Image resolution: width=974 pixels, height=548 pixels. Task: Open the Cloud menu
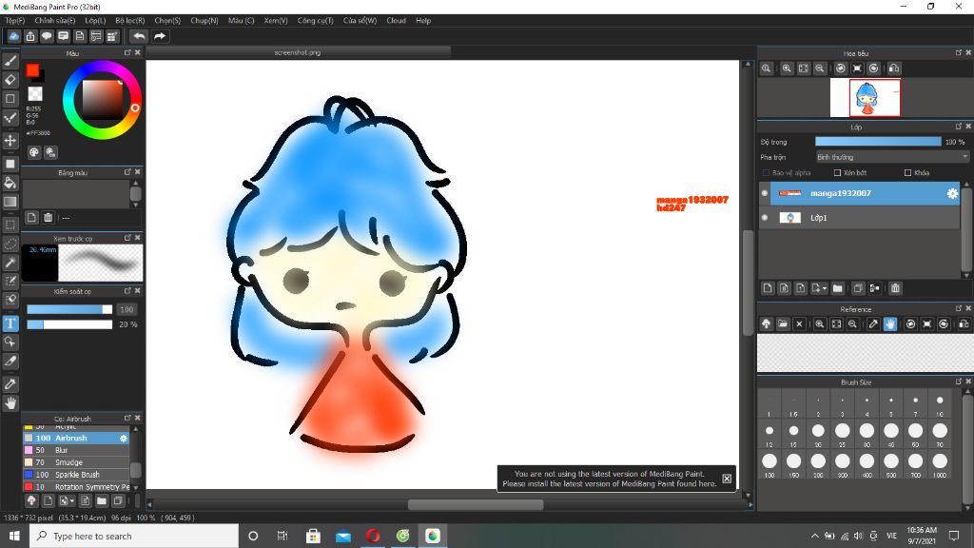click(396, 21)
